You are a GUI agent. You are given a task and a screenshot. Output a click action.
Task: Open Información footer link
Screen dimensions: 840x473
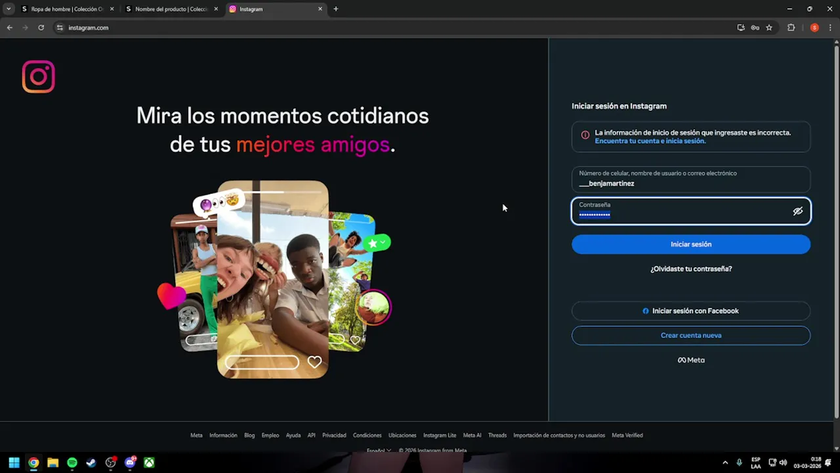[223, 436]
